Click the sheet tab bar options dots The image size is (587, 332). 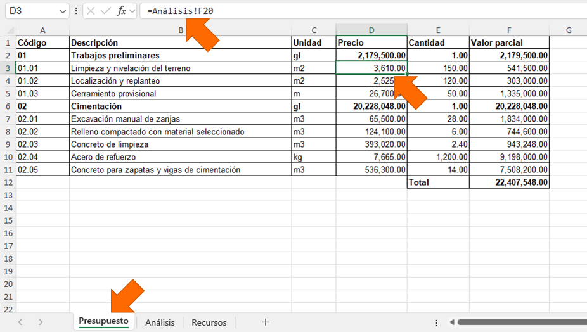coord(437,322)
